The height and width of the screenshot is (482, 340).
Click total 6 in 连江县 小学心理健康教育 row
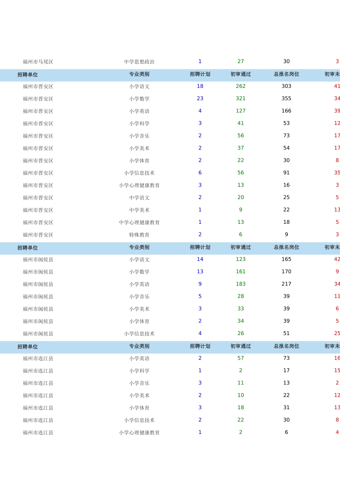pos(286,433)
